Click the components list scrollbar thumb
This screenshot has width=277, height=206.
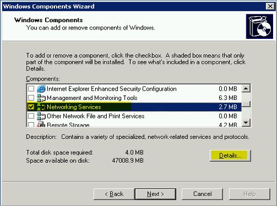pos(246,104)
